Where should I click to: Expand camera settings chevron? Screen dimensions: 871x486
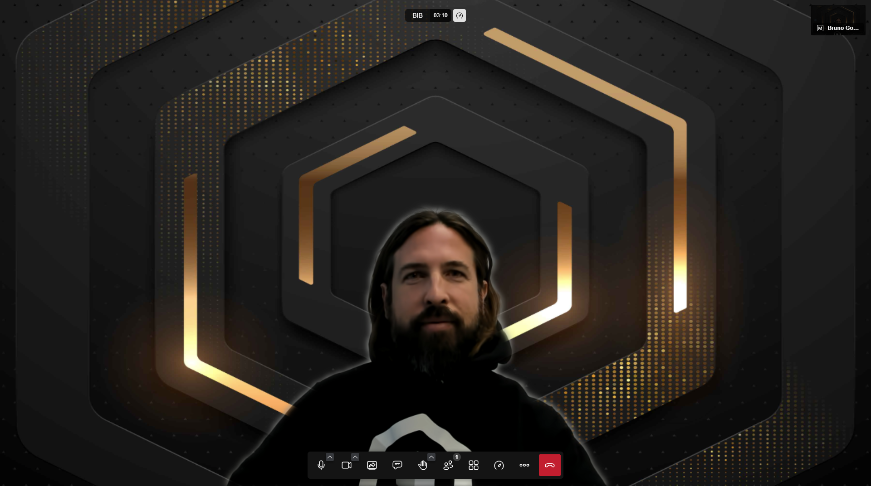[x=355, y=457]
